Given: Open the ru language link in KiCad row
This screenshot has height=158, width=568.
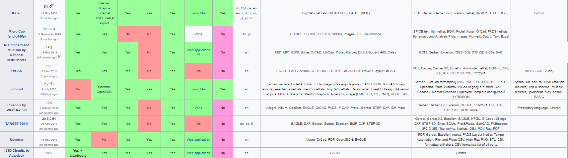Looking at the screenshot, I should coord(255,13).
